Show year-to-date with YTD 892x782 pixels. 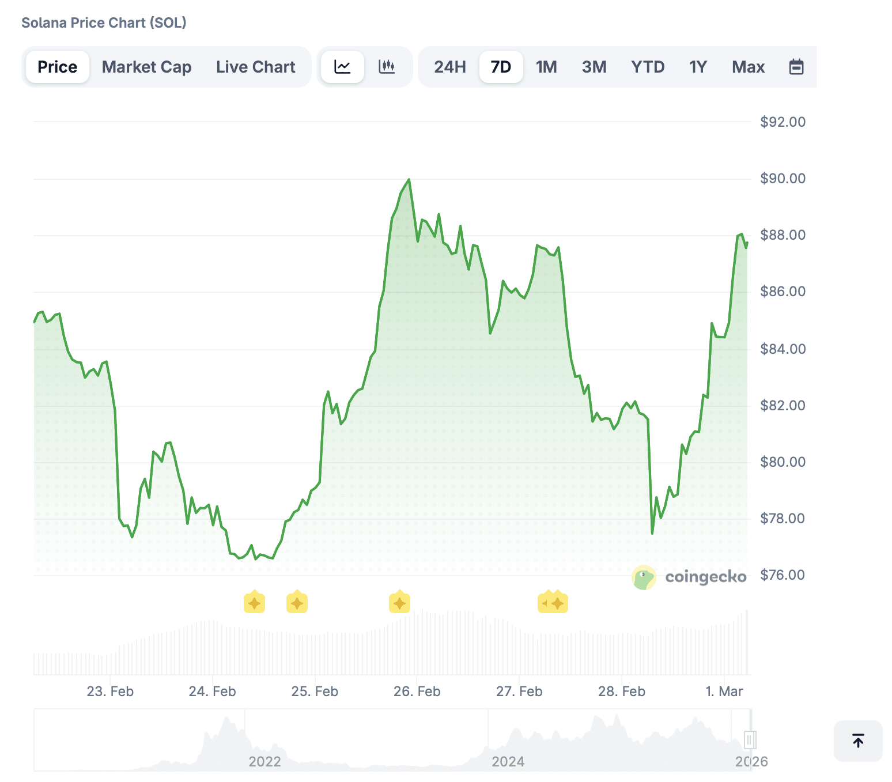(648, 67)
